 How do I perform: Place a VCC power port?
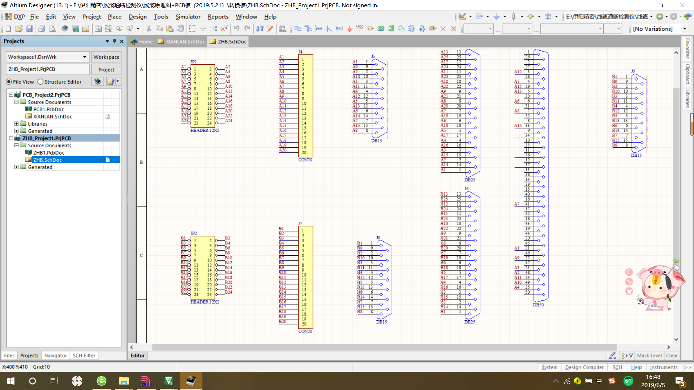click(x=360, y=29)
